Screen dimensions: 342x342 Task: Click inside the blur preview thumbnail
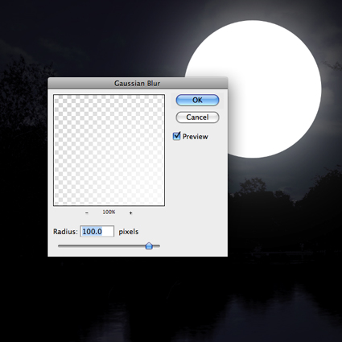(109, 150)
